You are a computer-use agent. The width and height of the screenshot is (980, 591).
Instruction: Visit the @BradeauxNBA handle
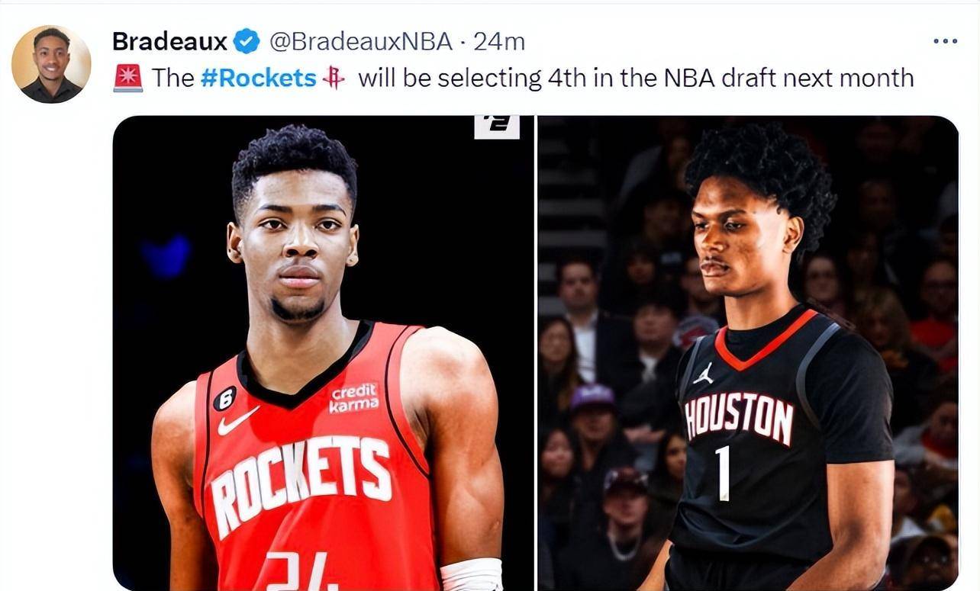coord(362,41)
